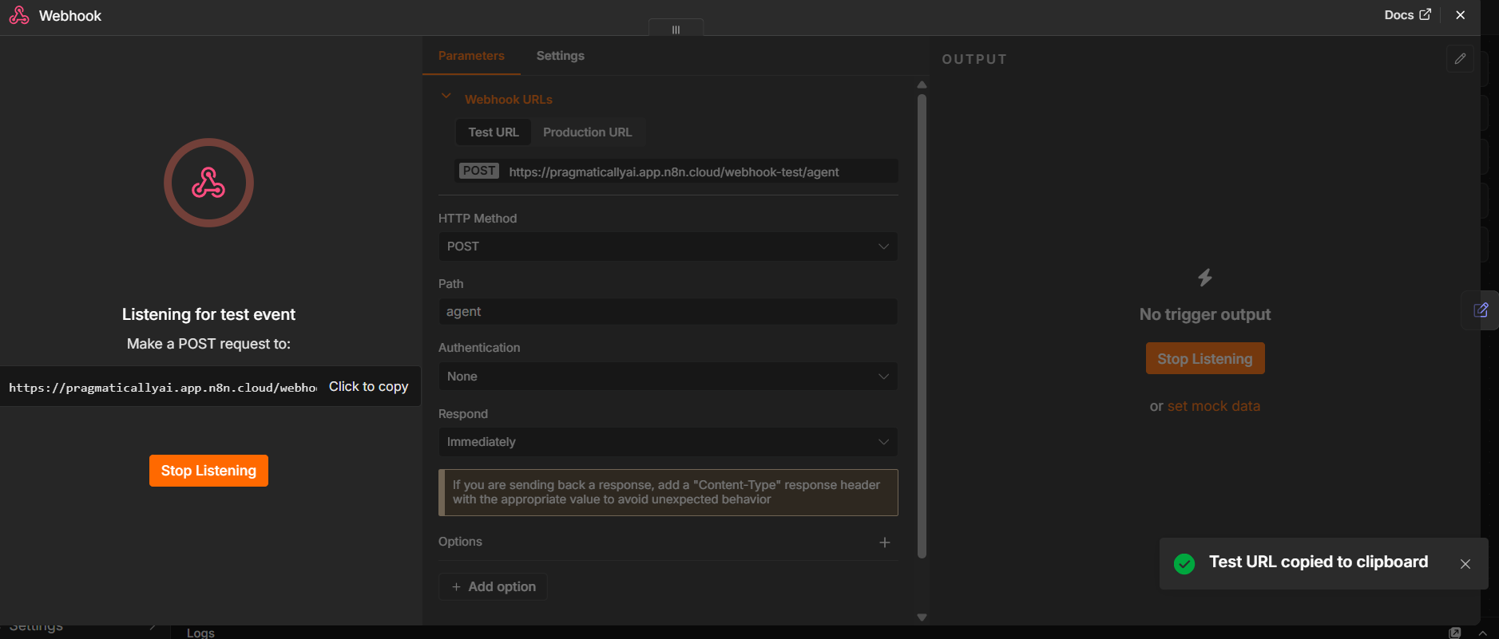This screenshot has width=1499, height=639.
Task: Select the Production URL option
Action: coord(587,132)
